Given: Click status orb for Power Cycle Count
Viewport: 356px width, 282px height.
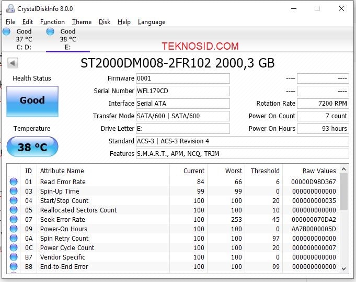Looking at the screenshot, I should 14,247.
